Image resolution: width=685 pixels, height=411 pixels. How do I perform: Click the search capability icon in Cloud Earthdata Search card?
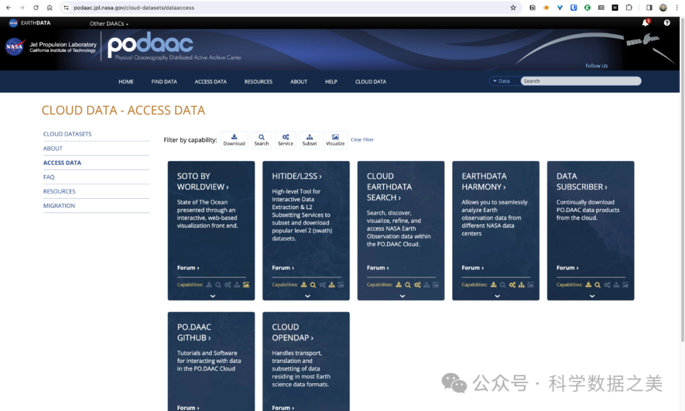click(x=408, y=285)
